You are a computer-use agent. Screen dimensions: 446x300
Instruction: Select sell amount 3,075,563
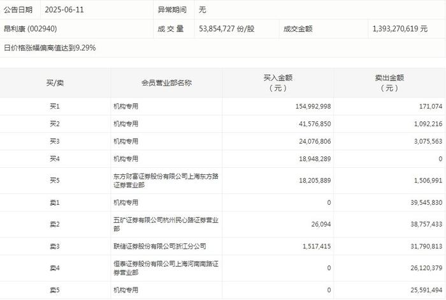pos(428,141)
